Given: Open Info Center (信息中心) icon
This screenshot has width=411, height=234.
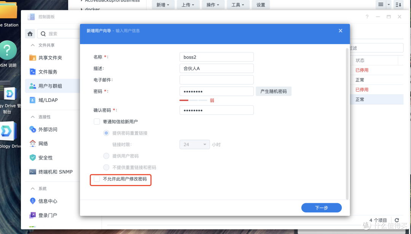Looking at the screenshot, I should (32, 201).
